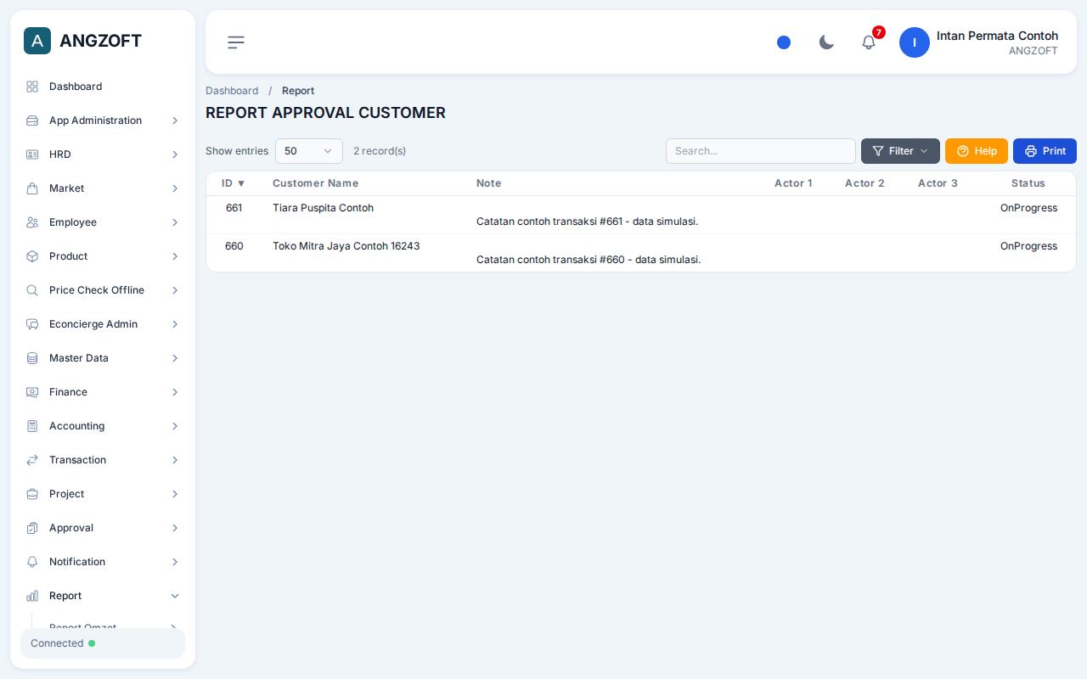Click the Market bag icon

(32, 188)
